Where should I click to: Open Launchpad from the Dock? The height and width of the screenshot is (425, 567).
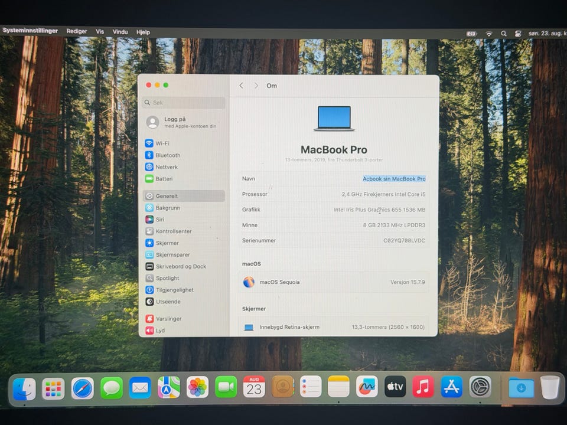tap(54, 388)
